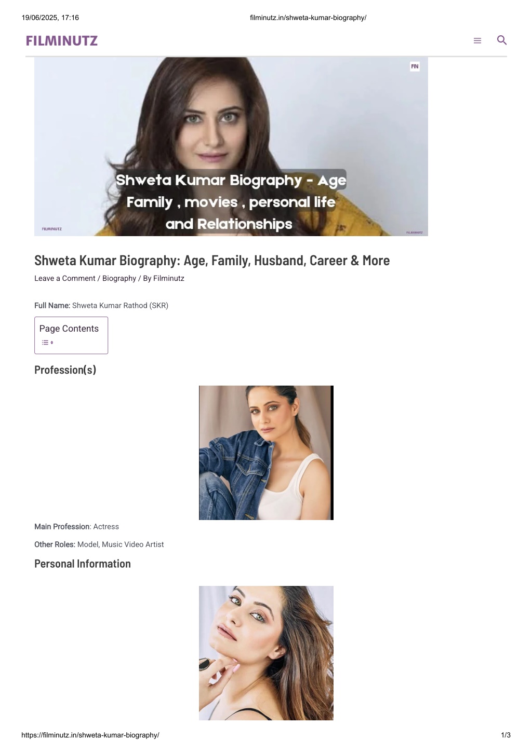Click the FILMINUTZ logo
532x752 pixels.
62,40
